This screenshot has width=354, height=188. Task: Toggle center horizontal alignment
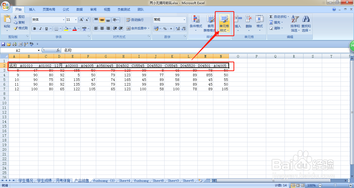(102, 28)
